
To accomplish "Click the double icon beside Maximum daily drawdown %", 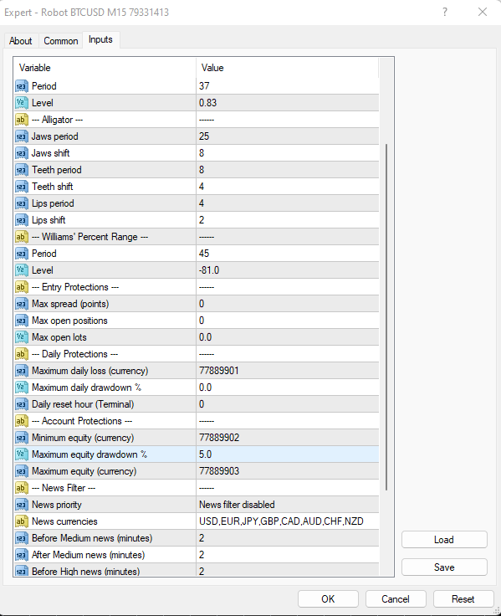I will (22, 388).
